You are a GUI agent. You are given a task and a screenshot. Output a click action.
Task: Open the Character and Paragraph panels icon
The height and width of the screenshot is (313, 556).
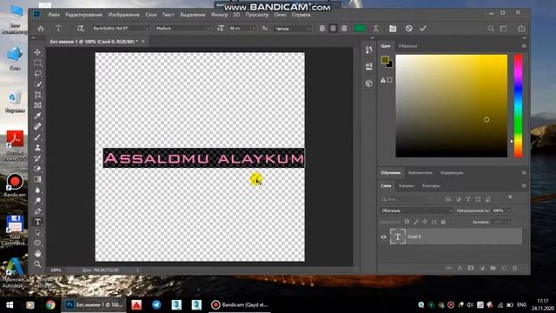(393, 29)
